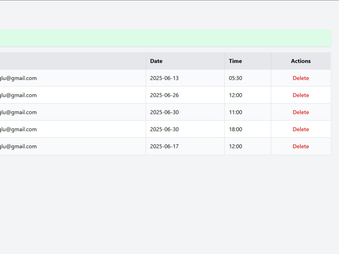The image size is (339, 254).
Task: Click the 12:00 time in 2025-06-26 row
Action: [x=236, y=95]
